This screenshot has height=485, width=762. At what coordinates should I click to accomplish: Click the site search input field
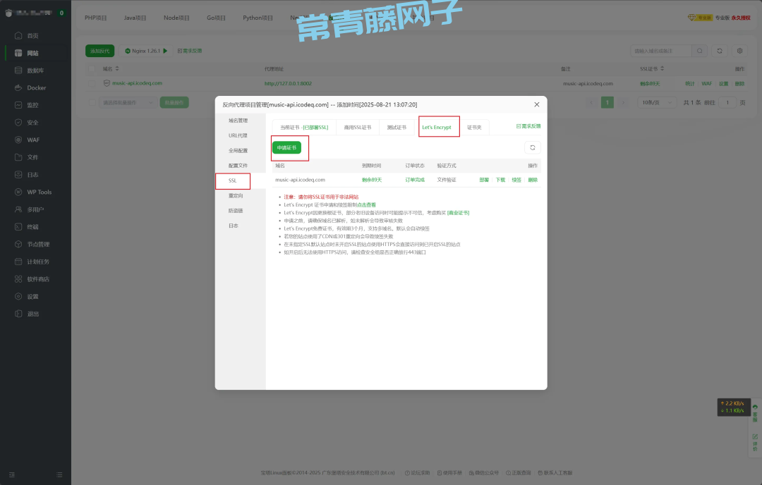660,51
